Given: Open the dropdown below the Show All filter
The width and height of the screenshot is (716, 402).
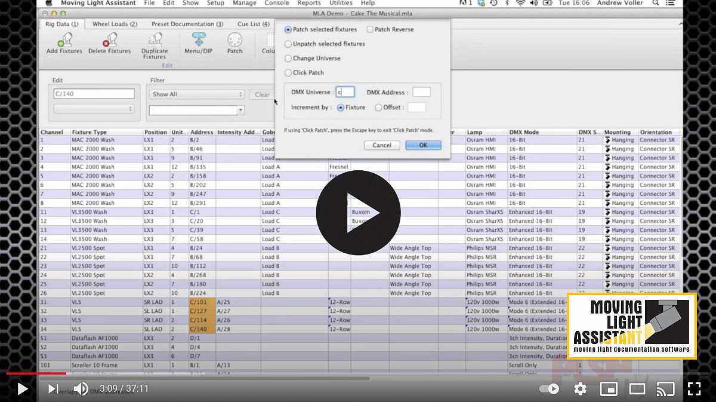Looking at the screenshot, I should pyautogui.click(x=197, y=110).
